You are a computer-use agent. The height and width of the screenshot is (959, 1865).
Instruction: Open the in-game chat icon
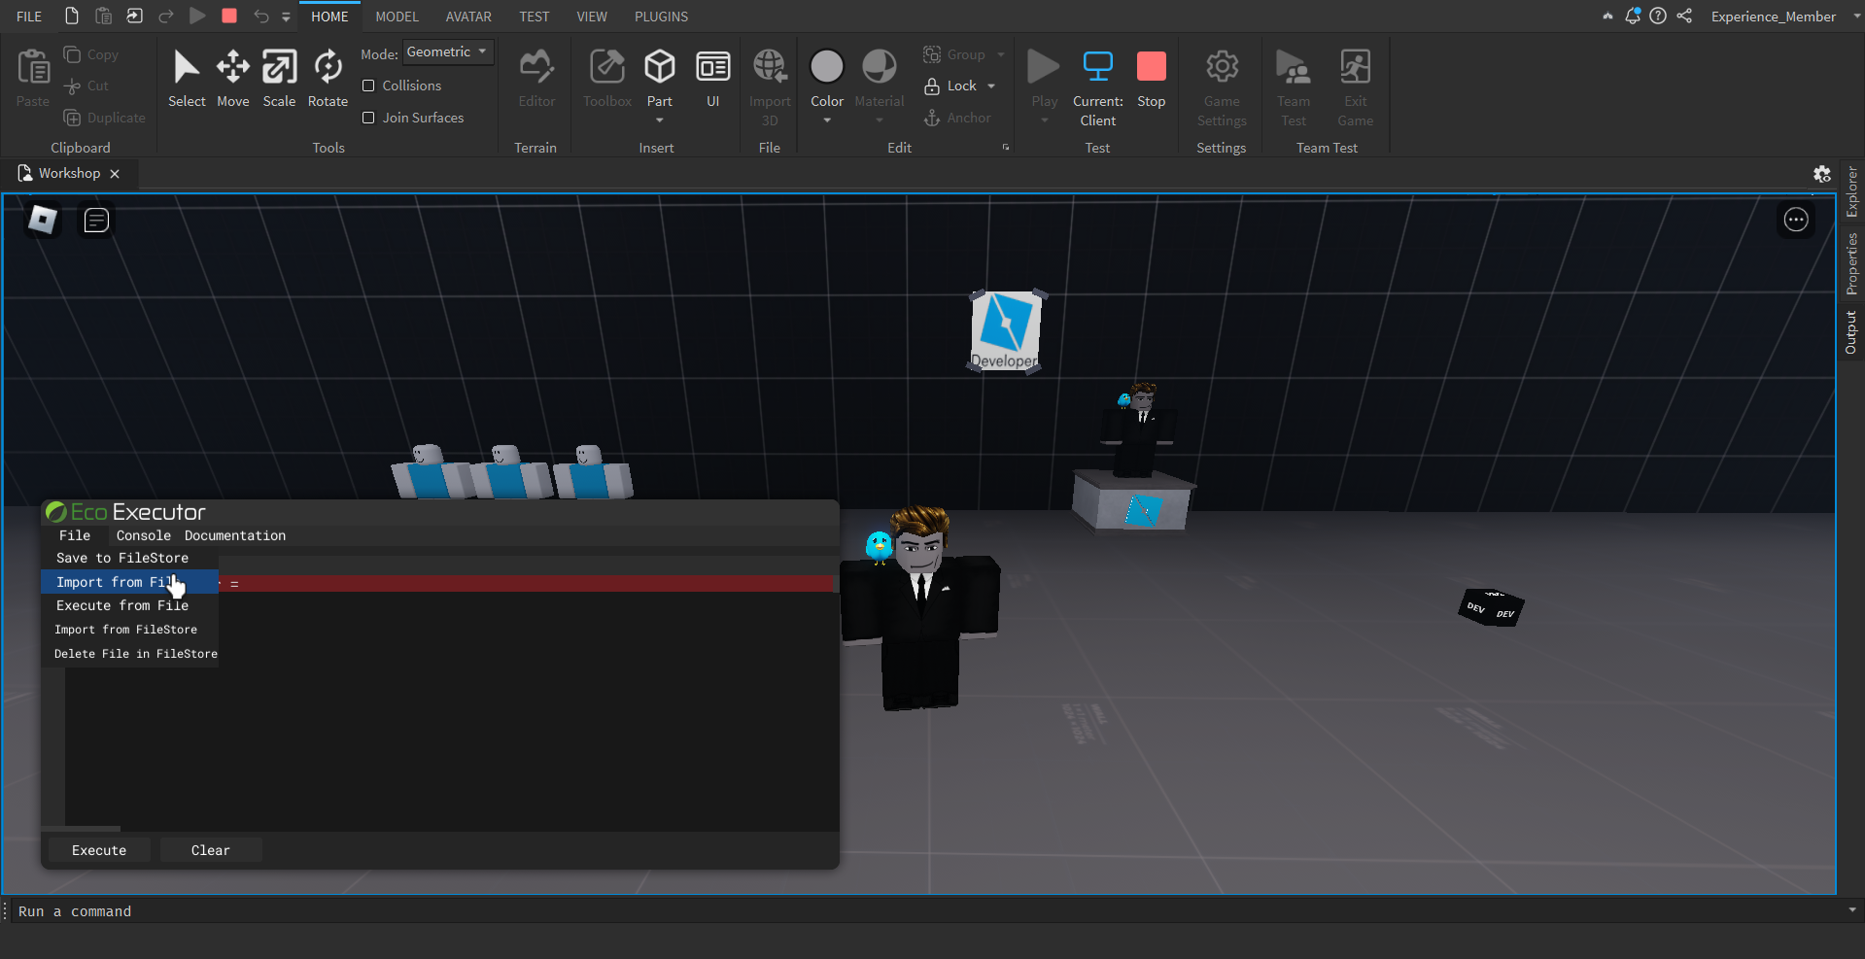96,221
